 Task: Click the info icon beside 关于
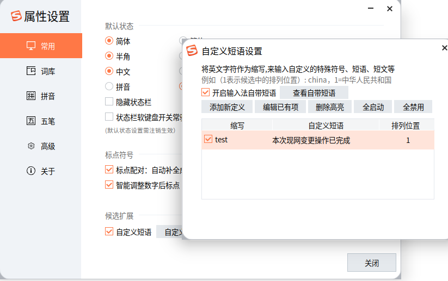[x=31, y=171]
